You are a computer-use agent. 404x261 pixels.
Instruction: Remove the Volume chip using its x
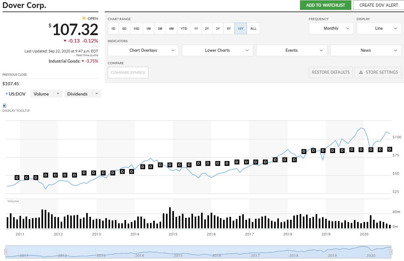tap(58, 94)
